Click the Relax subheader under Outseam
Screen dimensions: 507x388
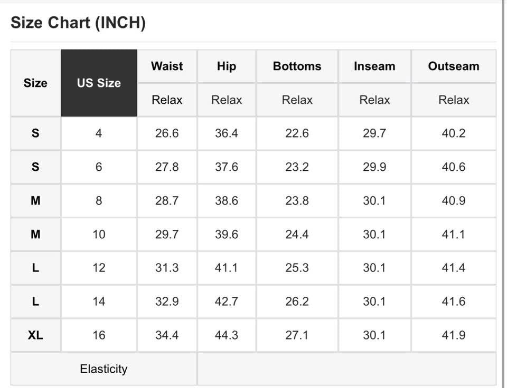pos(454,100)
